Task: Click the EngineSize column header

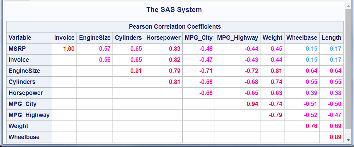Action: tap(95, 38)
